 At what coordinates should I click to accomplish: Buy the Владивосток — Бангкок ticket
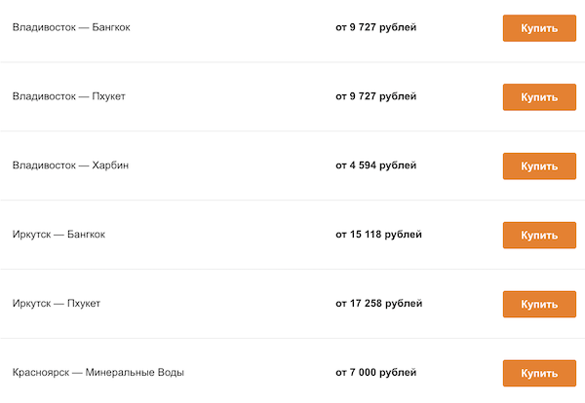point(539,28)
